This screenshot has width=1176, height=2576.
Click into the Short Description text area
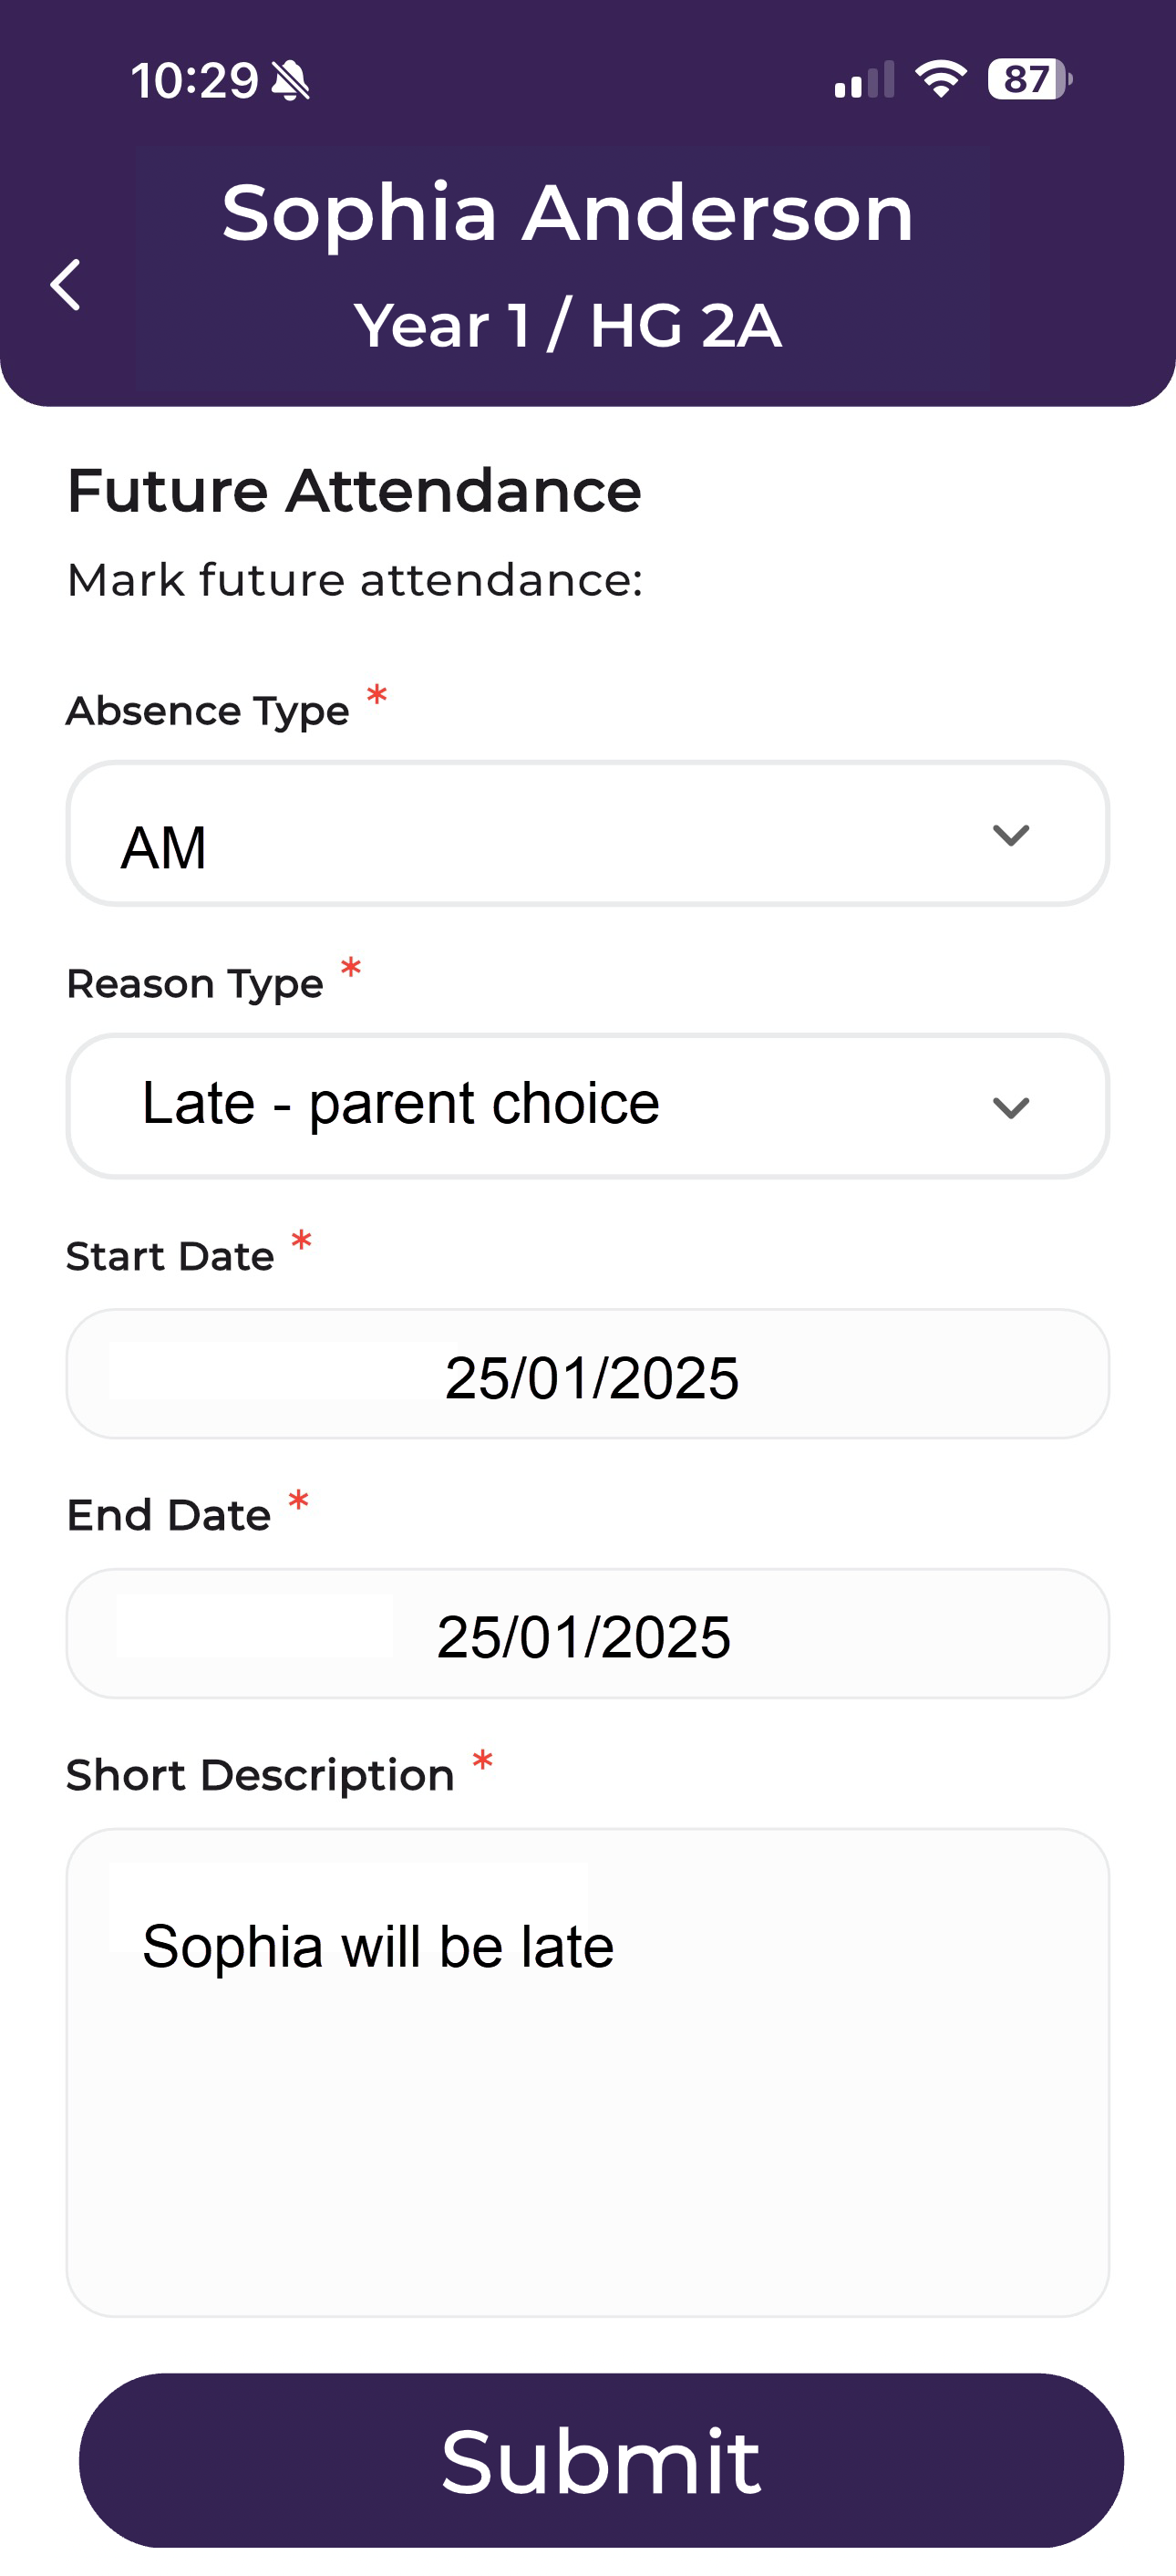click(589, 2072)
